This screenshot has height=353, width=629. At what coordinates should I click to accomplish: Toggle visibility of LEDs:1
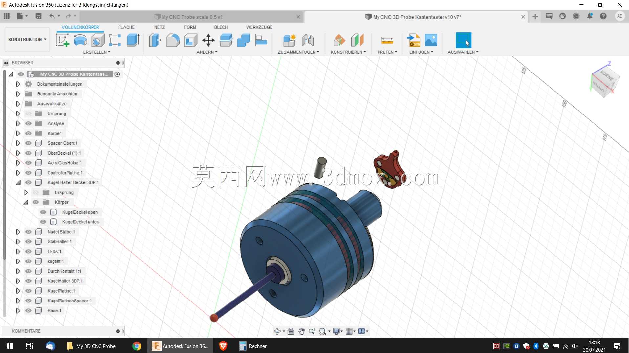point(29,251)
